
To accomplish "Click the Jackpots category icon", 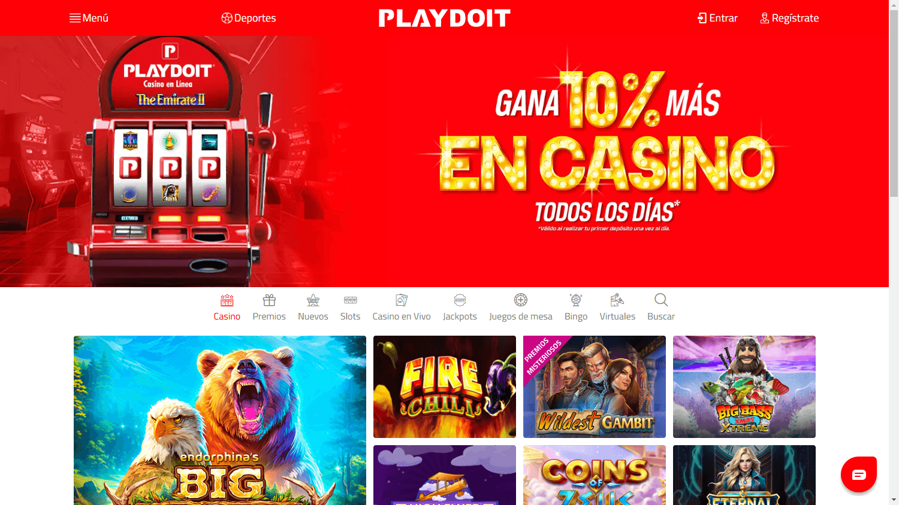I will tap(460, 300).
